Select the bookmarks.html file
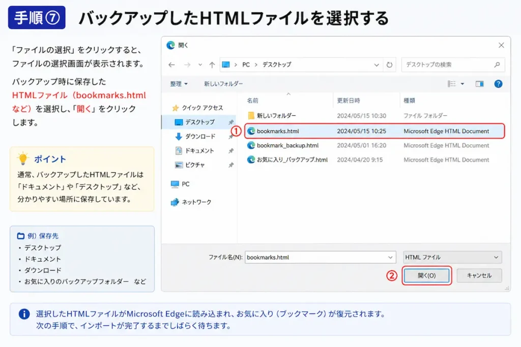The image size is (521, 347). 374,131
